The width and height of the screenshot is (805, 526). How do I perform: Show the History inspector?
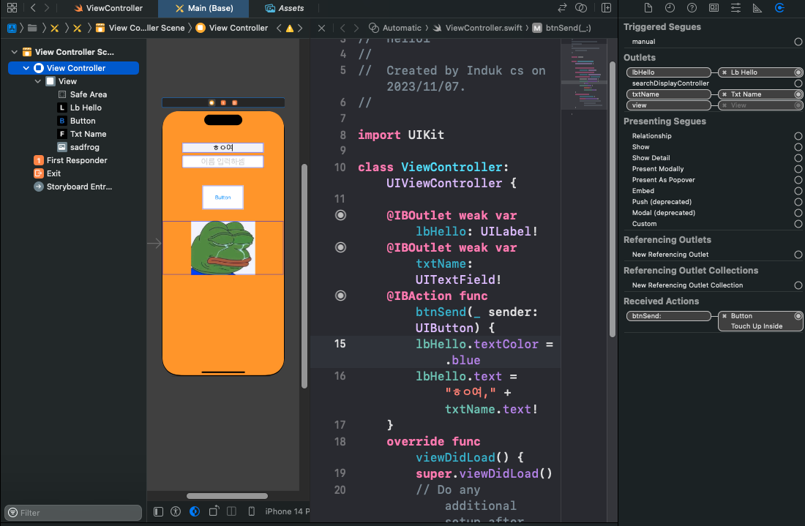670,8
